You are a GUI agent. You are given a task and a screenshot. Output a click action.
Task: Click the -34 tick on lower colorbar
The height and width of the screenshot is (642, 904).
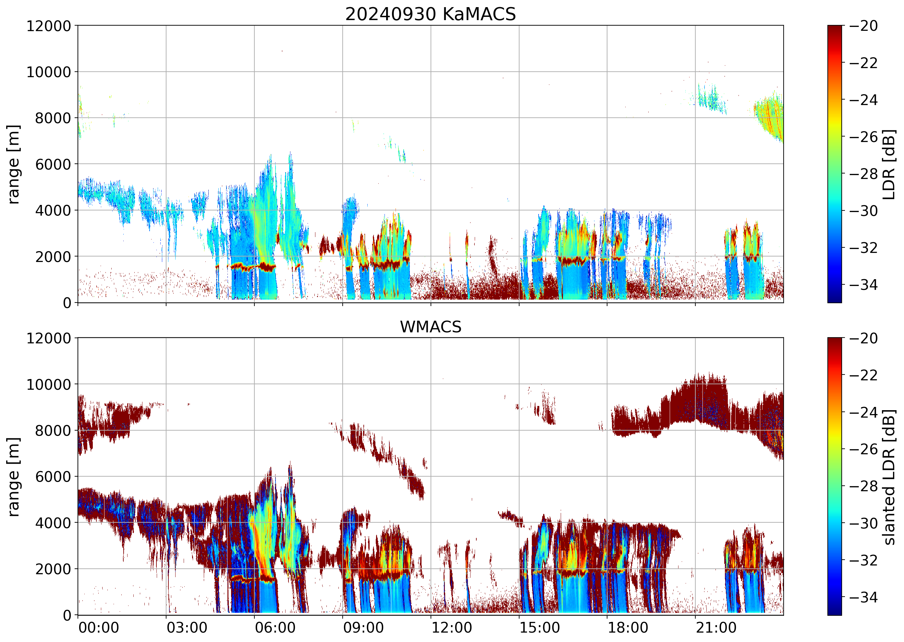point(863,597)
